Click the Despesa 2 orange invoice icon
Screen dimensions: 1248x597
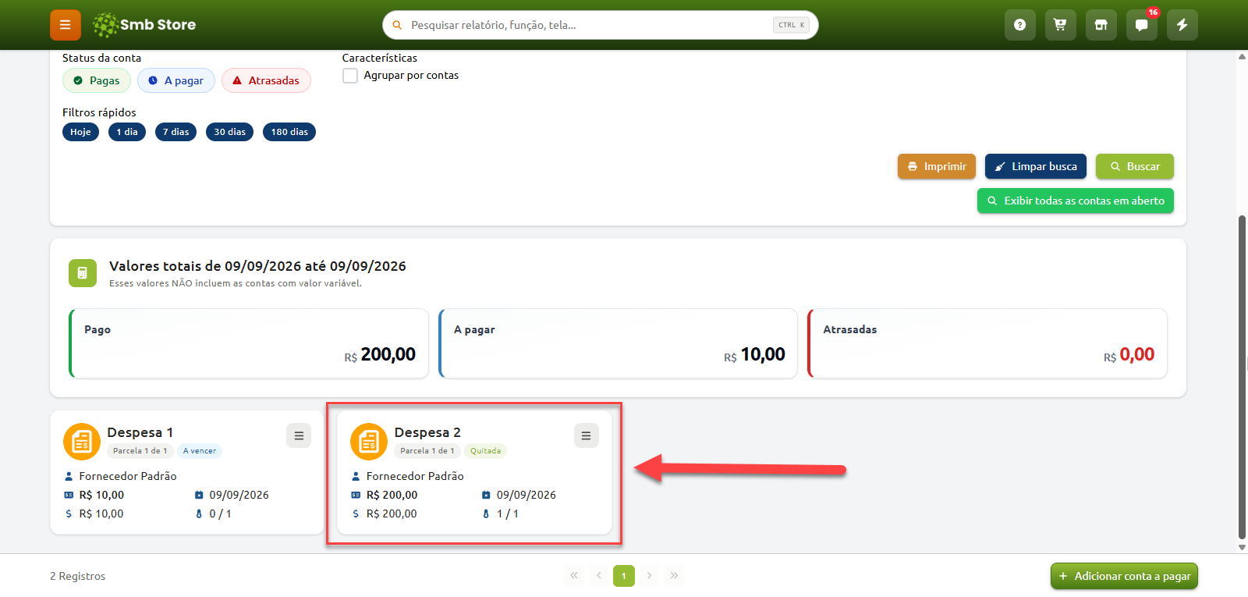tap(369, 442)
